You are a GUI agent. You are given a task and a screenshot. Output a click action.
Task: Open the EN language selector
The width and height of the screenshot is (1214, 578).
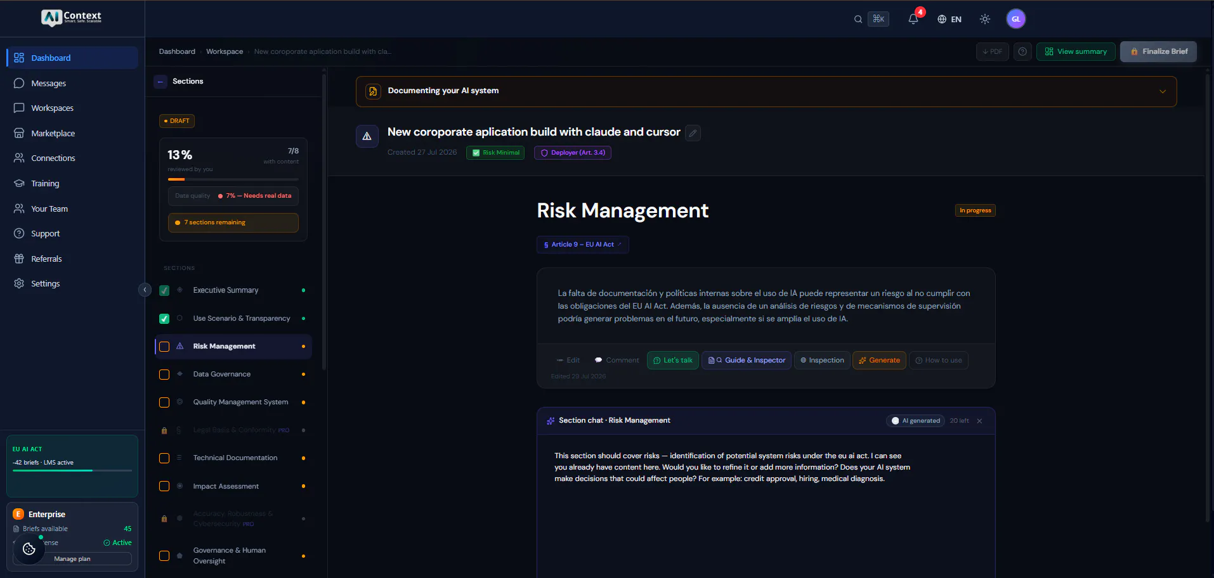pos(950,19)
